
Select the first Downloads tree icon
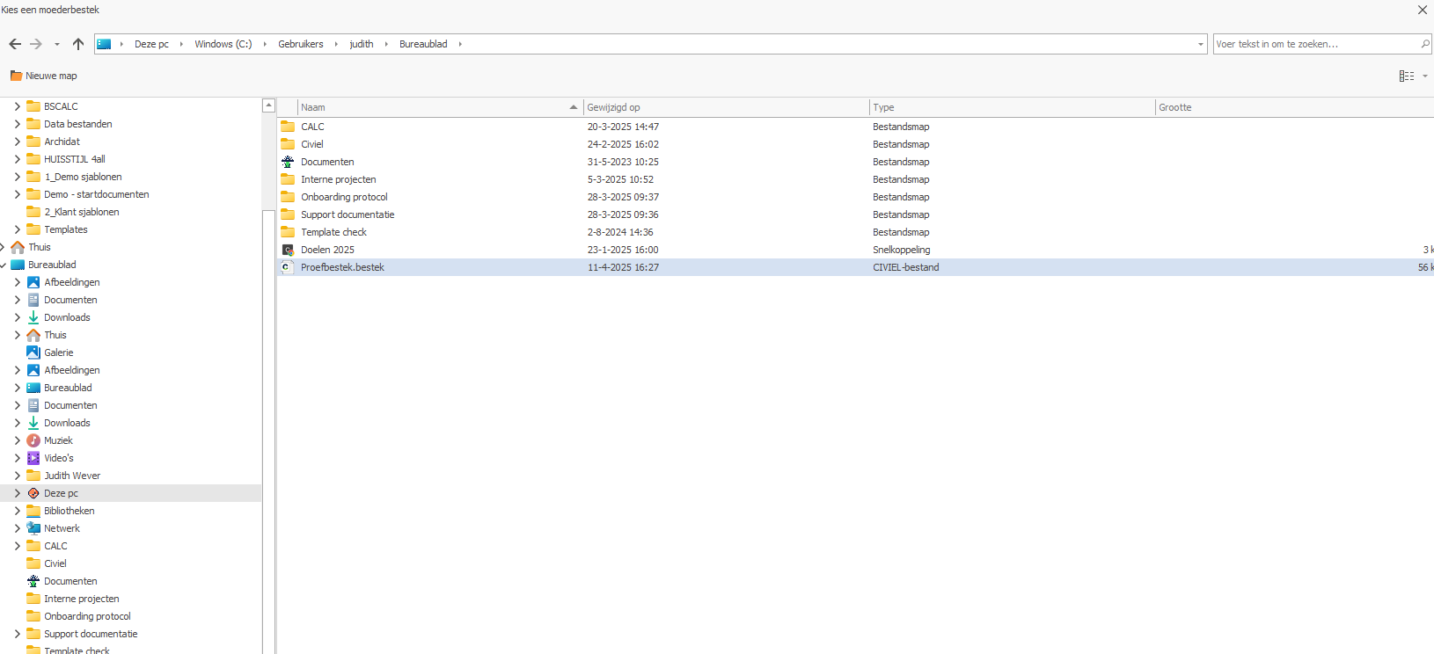tap(33, 317)
